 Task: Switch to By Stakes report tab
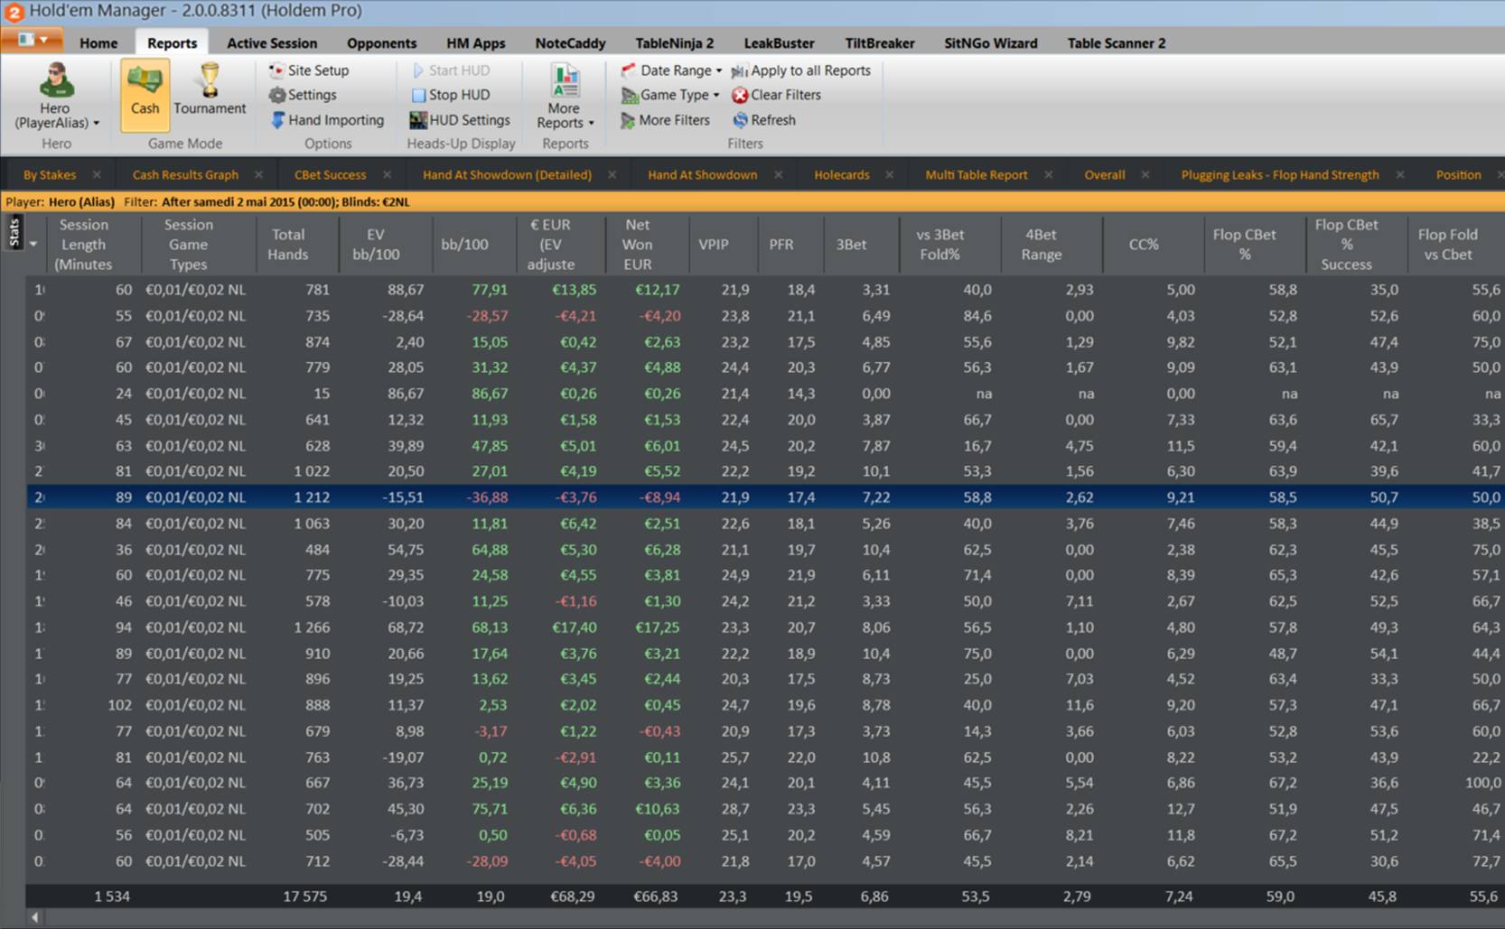(50, 175)
